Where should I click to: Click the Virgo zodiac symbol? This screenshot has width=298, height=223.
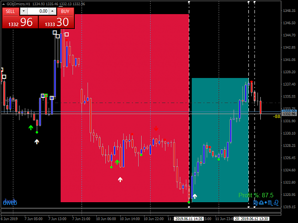(x=256, y=203)
